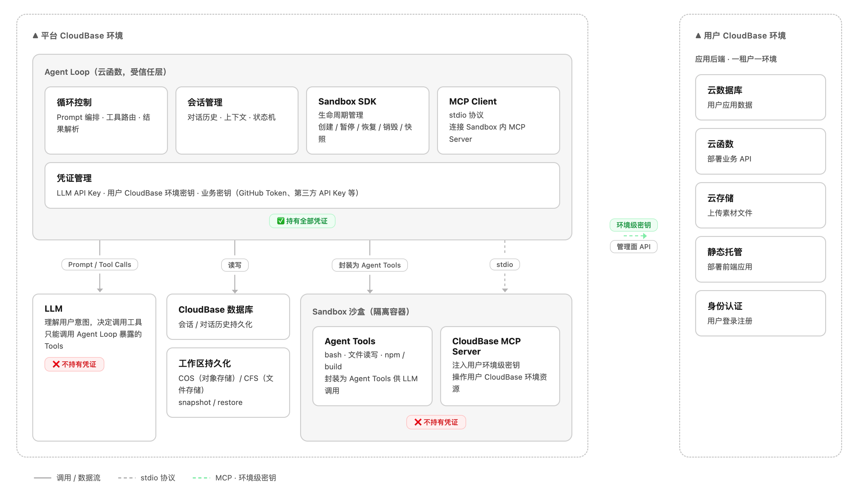Click the red X in Sandbox 不持有凭证 badge
This screenshot has width=859, height=502.
coord(418,422)
